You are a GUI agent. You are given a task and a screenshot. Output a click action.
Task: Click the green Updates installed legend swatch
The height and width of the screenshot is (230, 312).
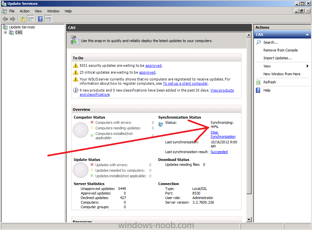coord(92,176)
